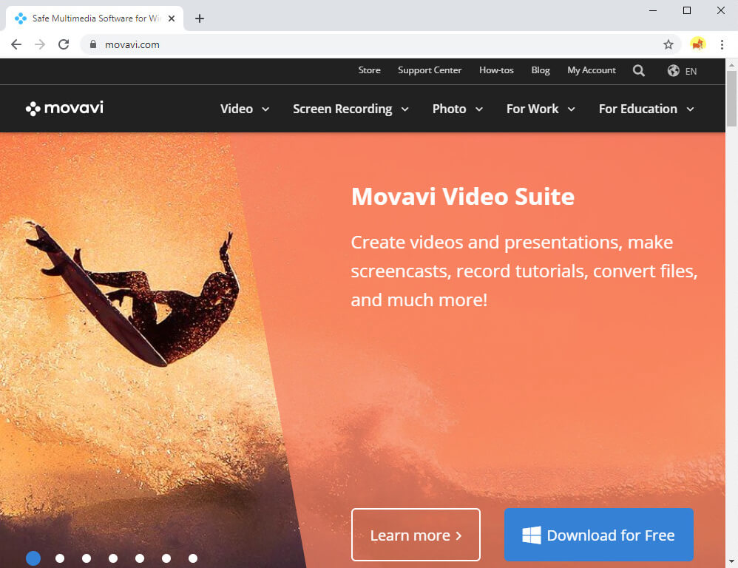Open the yellow browser extension icon
Screen dimensions: 738x568
pos(697,44)
